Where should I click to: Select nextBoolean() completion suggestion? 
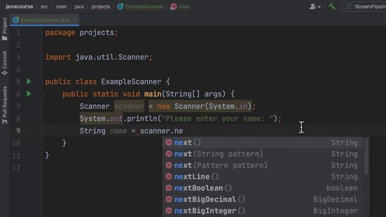click(263, 188)
